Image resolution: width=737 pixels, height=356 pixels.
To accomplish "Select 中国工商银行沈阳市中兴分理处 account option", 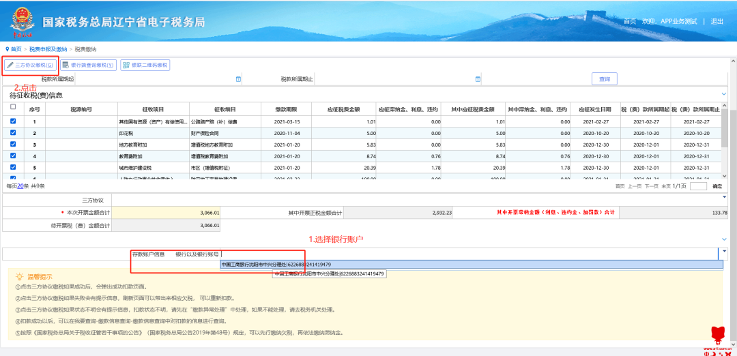I will point(472,265).
